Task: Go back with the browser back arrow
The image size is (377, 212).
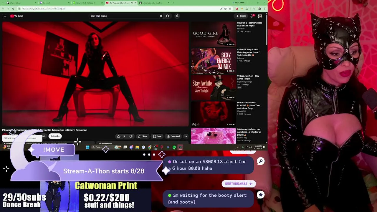Action: [4, 9]
